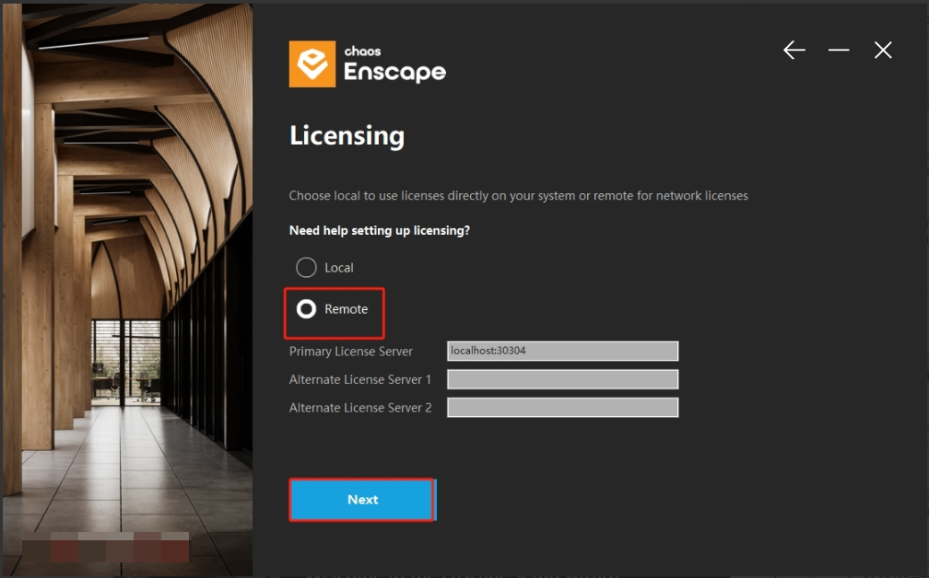
Task: Click the Primary License Server field
Action: [562, 351]
